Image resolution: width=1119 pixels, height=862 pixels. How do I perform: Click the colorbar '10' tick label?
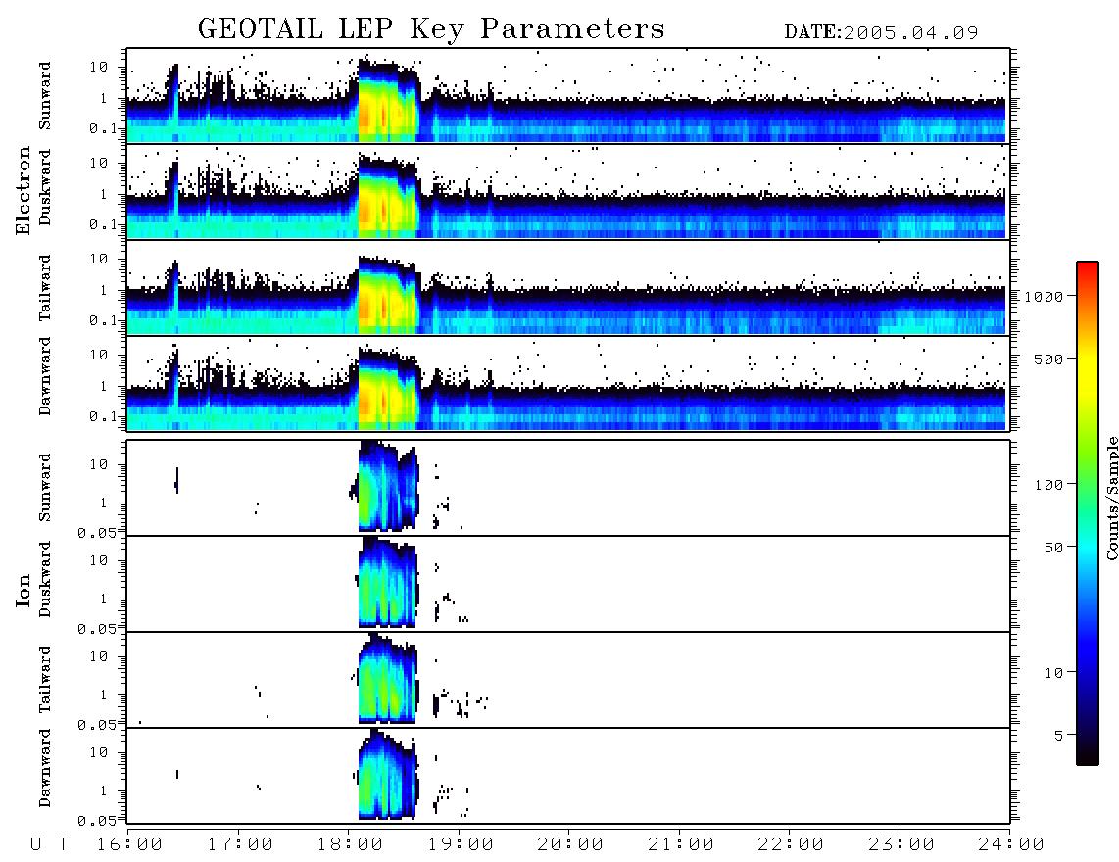coord(1053,672)
